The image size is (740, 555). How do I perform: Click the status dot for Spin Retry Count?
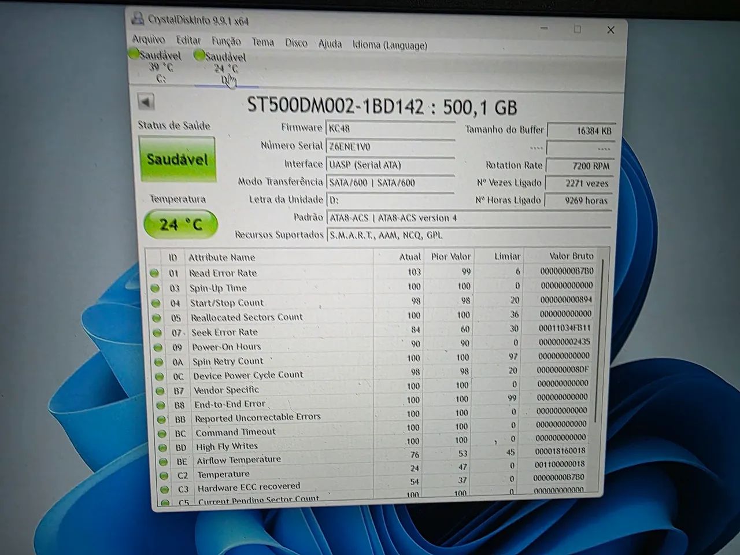pos(159,362)
